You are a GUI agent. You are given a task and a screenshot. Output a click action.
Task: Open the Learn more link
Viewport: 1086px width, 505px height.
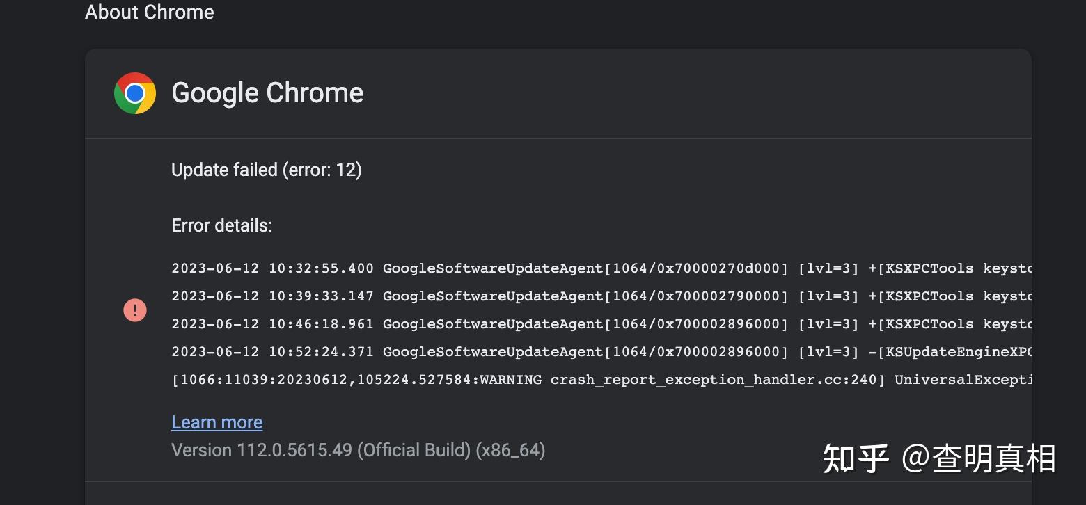pyautogui.click(x=217, y=422)
